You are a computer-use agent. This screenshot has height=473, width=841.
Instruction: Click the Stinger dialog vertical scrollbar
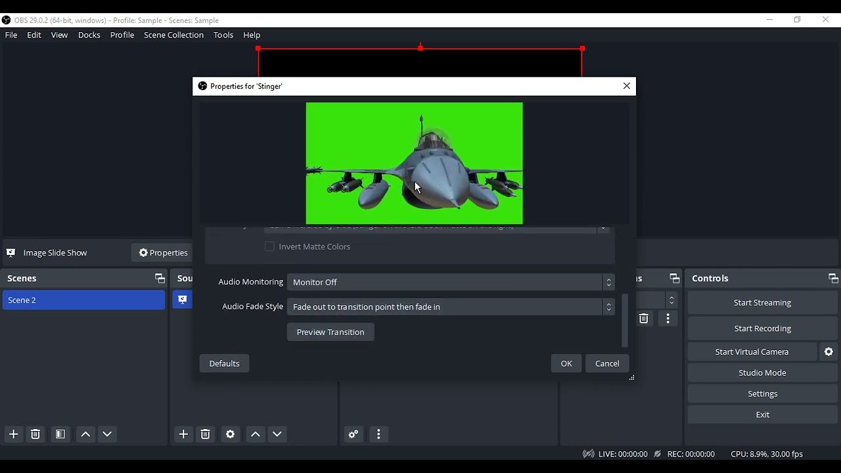click(x=625, y=321)
